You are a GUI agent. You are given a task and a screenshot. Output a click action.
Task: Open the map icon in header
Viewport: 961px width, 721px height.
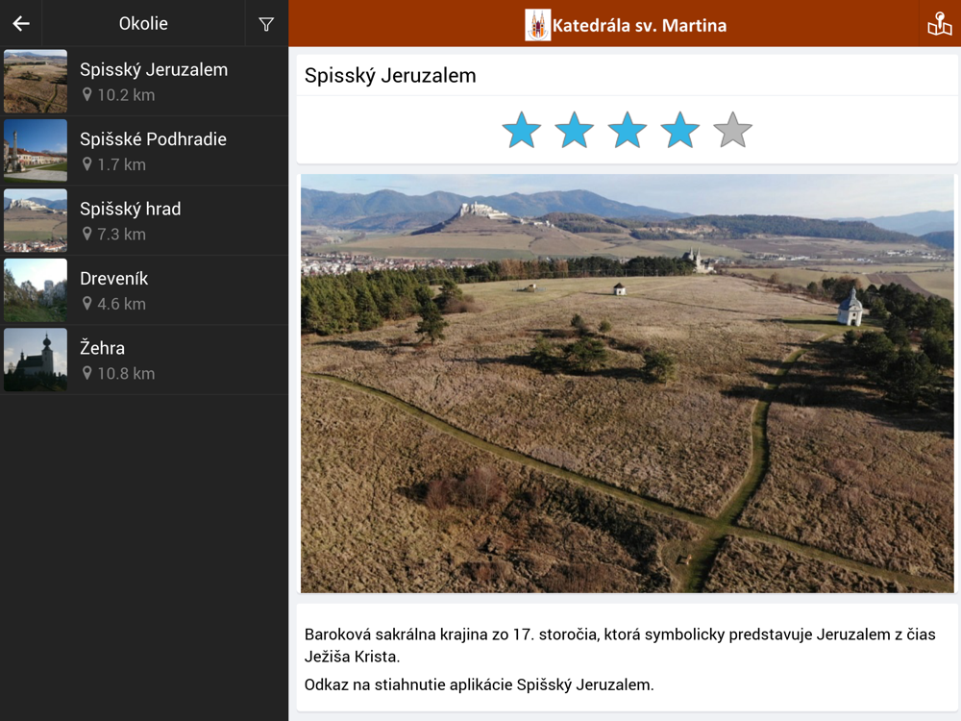click(939, 24)
